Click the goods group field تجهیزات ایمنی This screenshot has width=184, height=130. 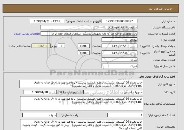coord(113,92)
